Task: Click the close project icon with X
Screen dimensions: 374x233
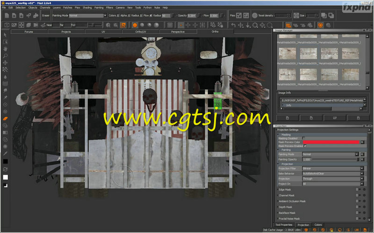Action: pos(14,15)
